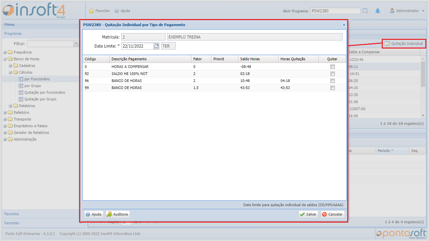429x241 pixels.
Task: Open Quitação por Funcionário menu item
Action: coord(45,92)
